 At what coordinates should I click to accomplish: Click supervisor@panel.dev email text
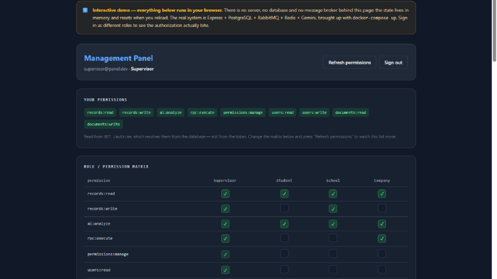(106, 69)
